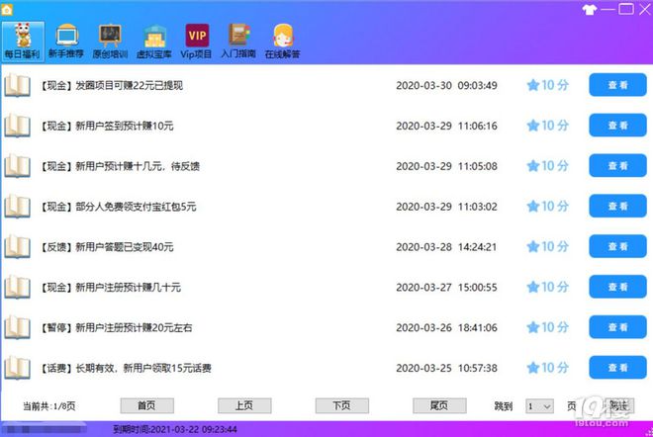This screenshot has width=653, height=437.
Task: Click the 当前共:1/8页 page indicator
Action: pos(49,406)
